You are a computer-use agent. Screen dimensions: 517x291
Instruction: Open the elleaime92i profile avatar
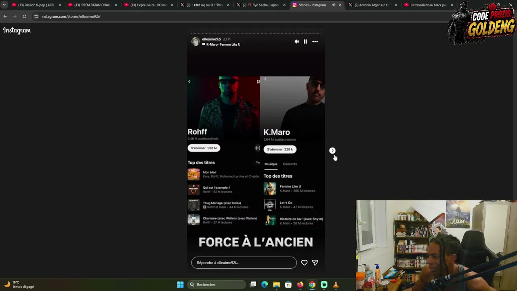point(195,42)
